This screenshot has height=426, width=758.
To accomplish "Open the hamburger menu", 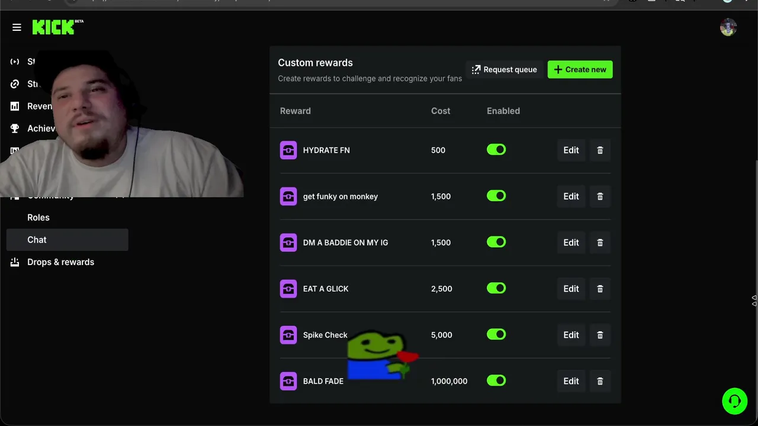I will [17, 27].
